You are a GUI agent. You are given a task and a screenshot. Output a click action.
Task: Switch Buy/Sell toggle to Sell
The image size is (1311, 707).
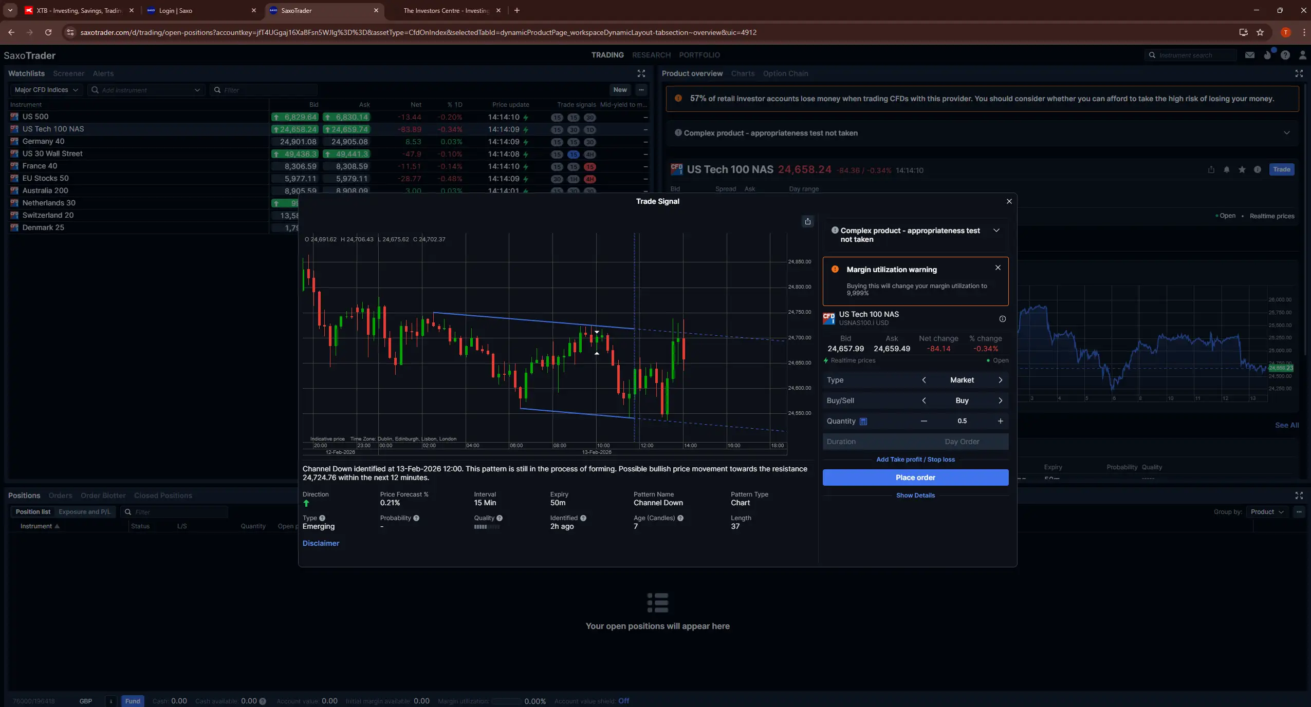pos(1000,400)
